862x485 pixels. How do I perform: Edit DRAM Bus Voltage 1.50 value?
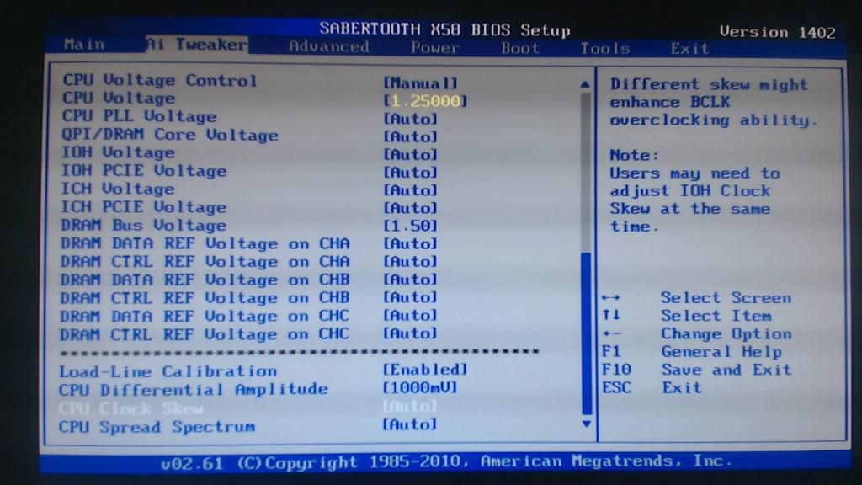(410, 226)
